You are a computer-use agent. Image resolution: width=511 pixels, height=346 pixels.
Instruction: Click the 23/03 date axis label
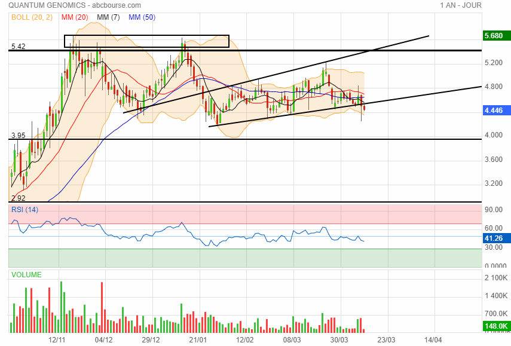coord(386,340)
